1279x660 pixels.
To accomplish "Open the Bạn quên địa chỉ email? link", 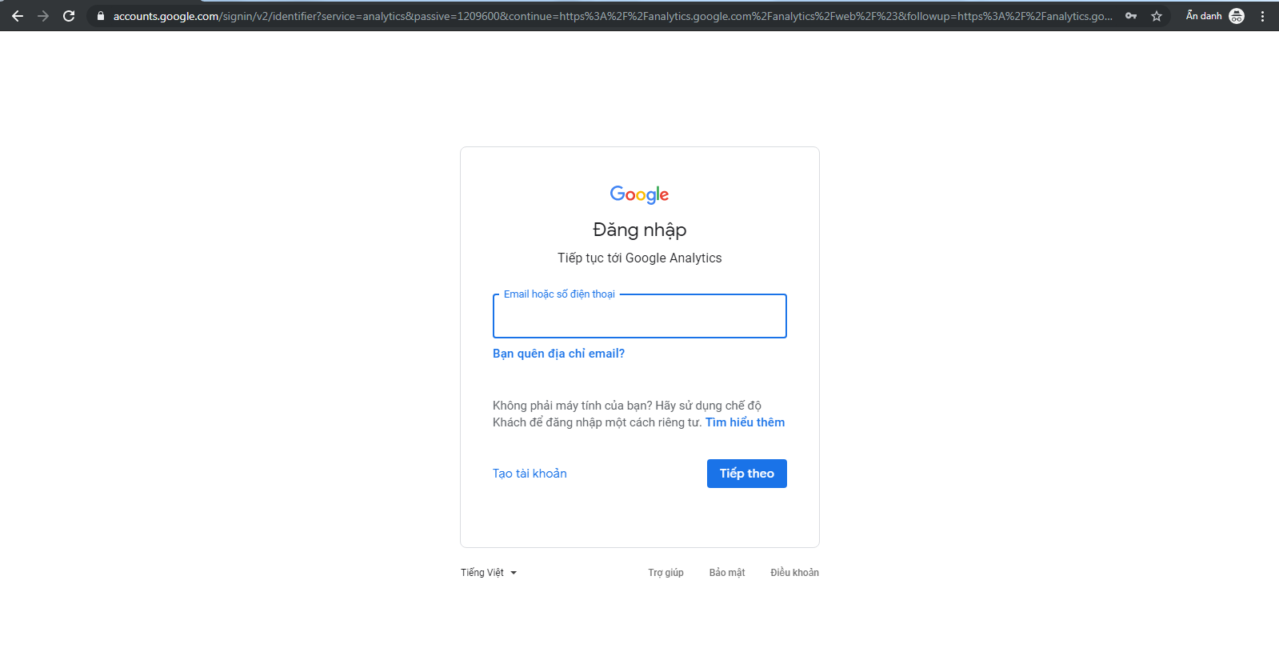I will [558, 354].
